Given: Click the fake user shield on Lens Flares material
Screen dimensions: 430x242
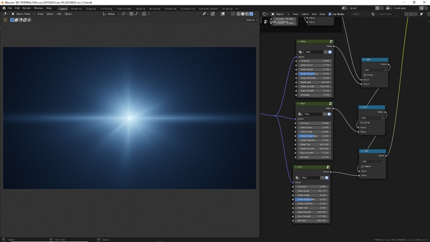Looking at the screenshot, I should point(407,14).
